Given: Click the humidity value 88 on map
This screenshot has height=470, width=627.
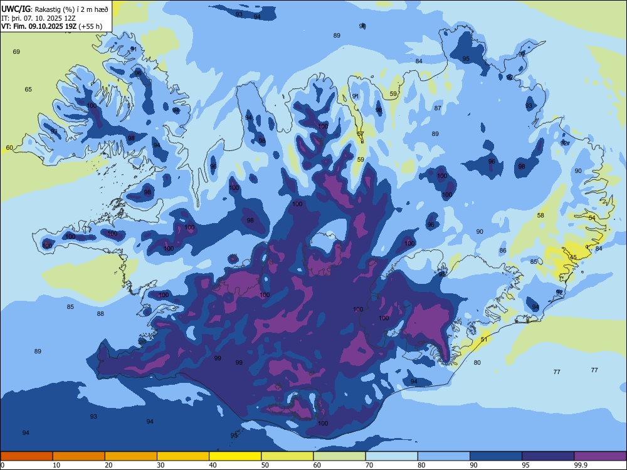Looking at the screenshot, I should (x=100, y=314).
